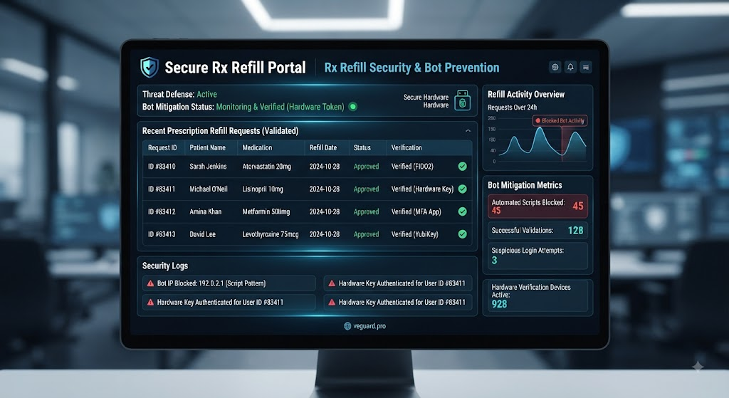The height and width of the screenshot is (398, 729).
Task: Sort by Status column header
Action: click(x=362, y=147)
